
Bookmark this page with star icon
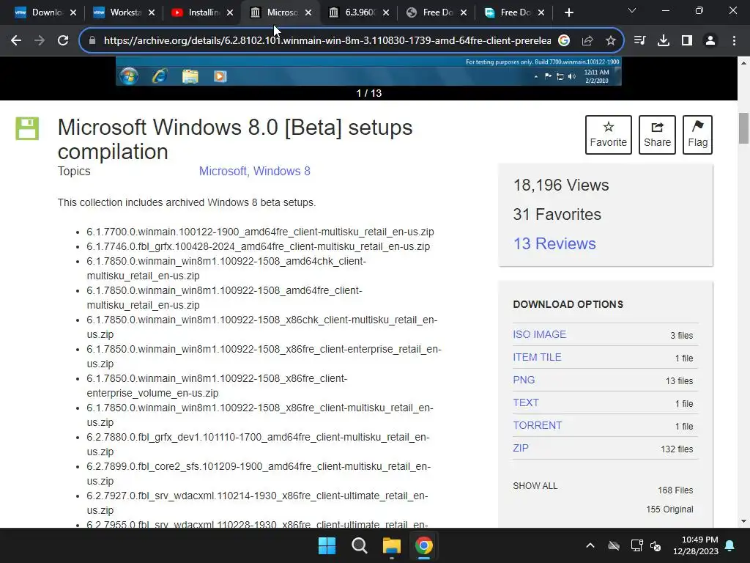coord(610,41)
